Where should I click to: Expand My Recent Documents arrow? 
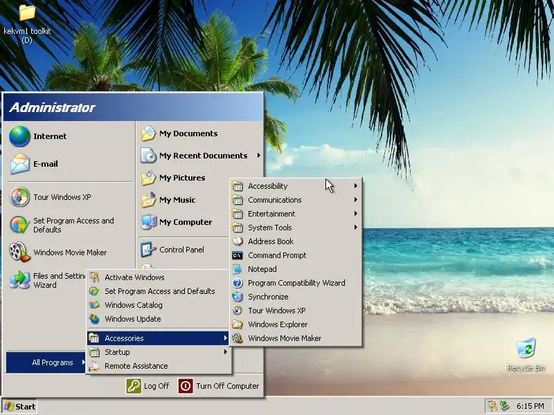click(x=259, y=155)
